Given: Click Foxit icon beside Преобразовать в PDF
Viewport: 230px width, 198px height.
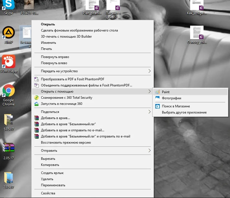Looking at the screenshot, I should 37,79.
